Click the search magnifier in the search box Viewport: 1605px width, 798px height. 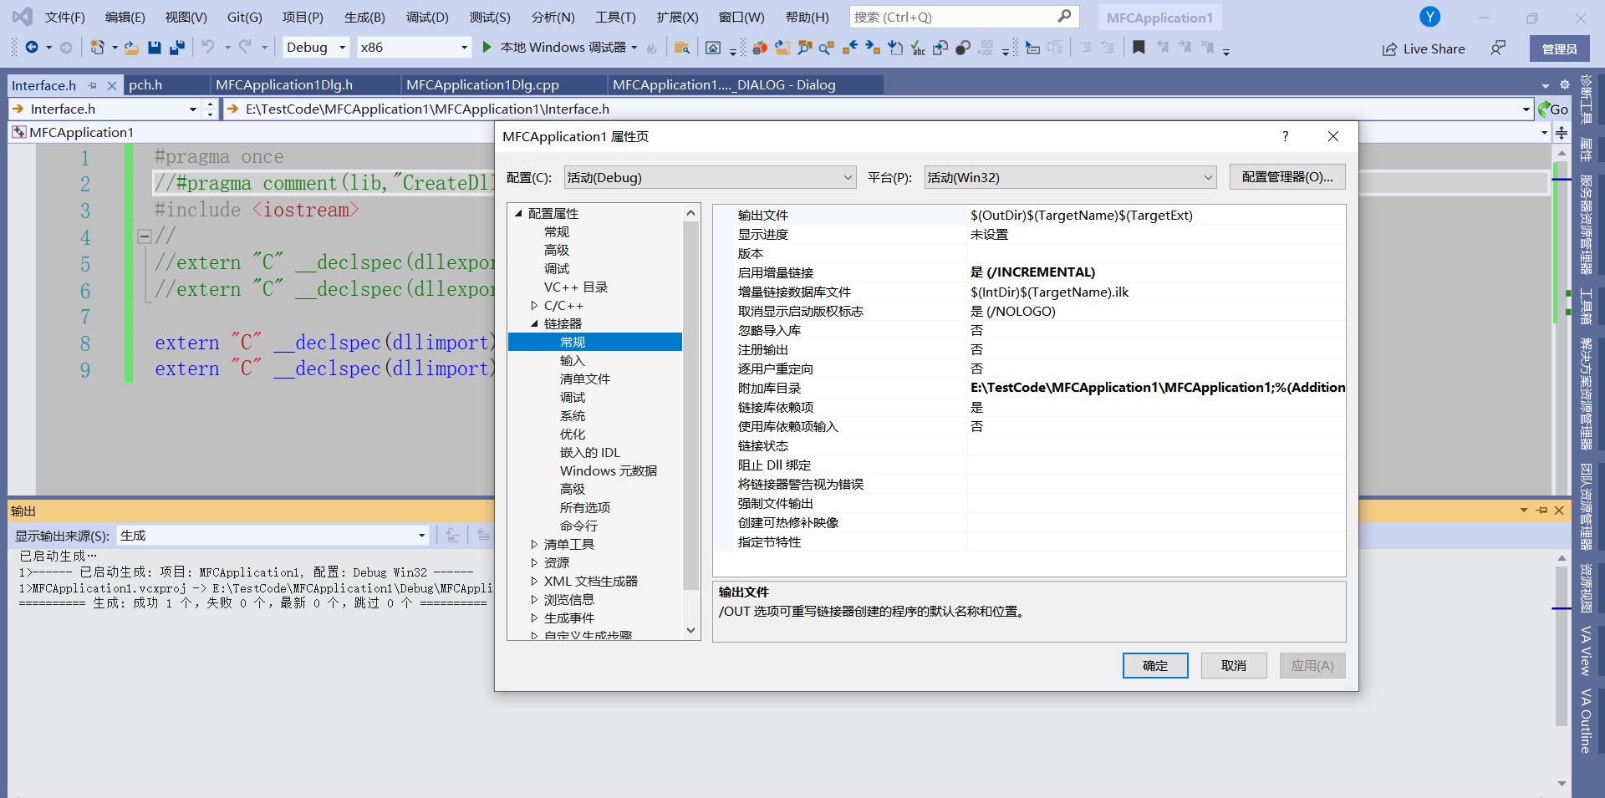(x=1064, y=17)
